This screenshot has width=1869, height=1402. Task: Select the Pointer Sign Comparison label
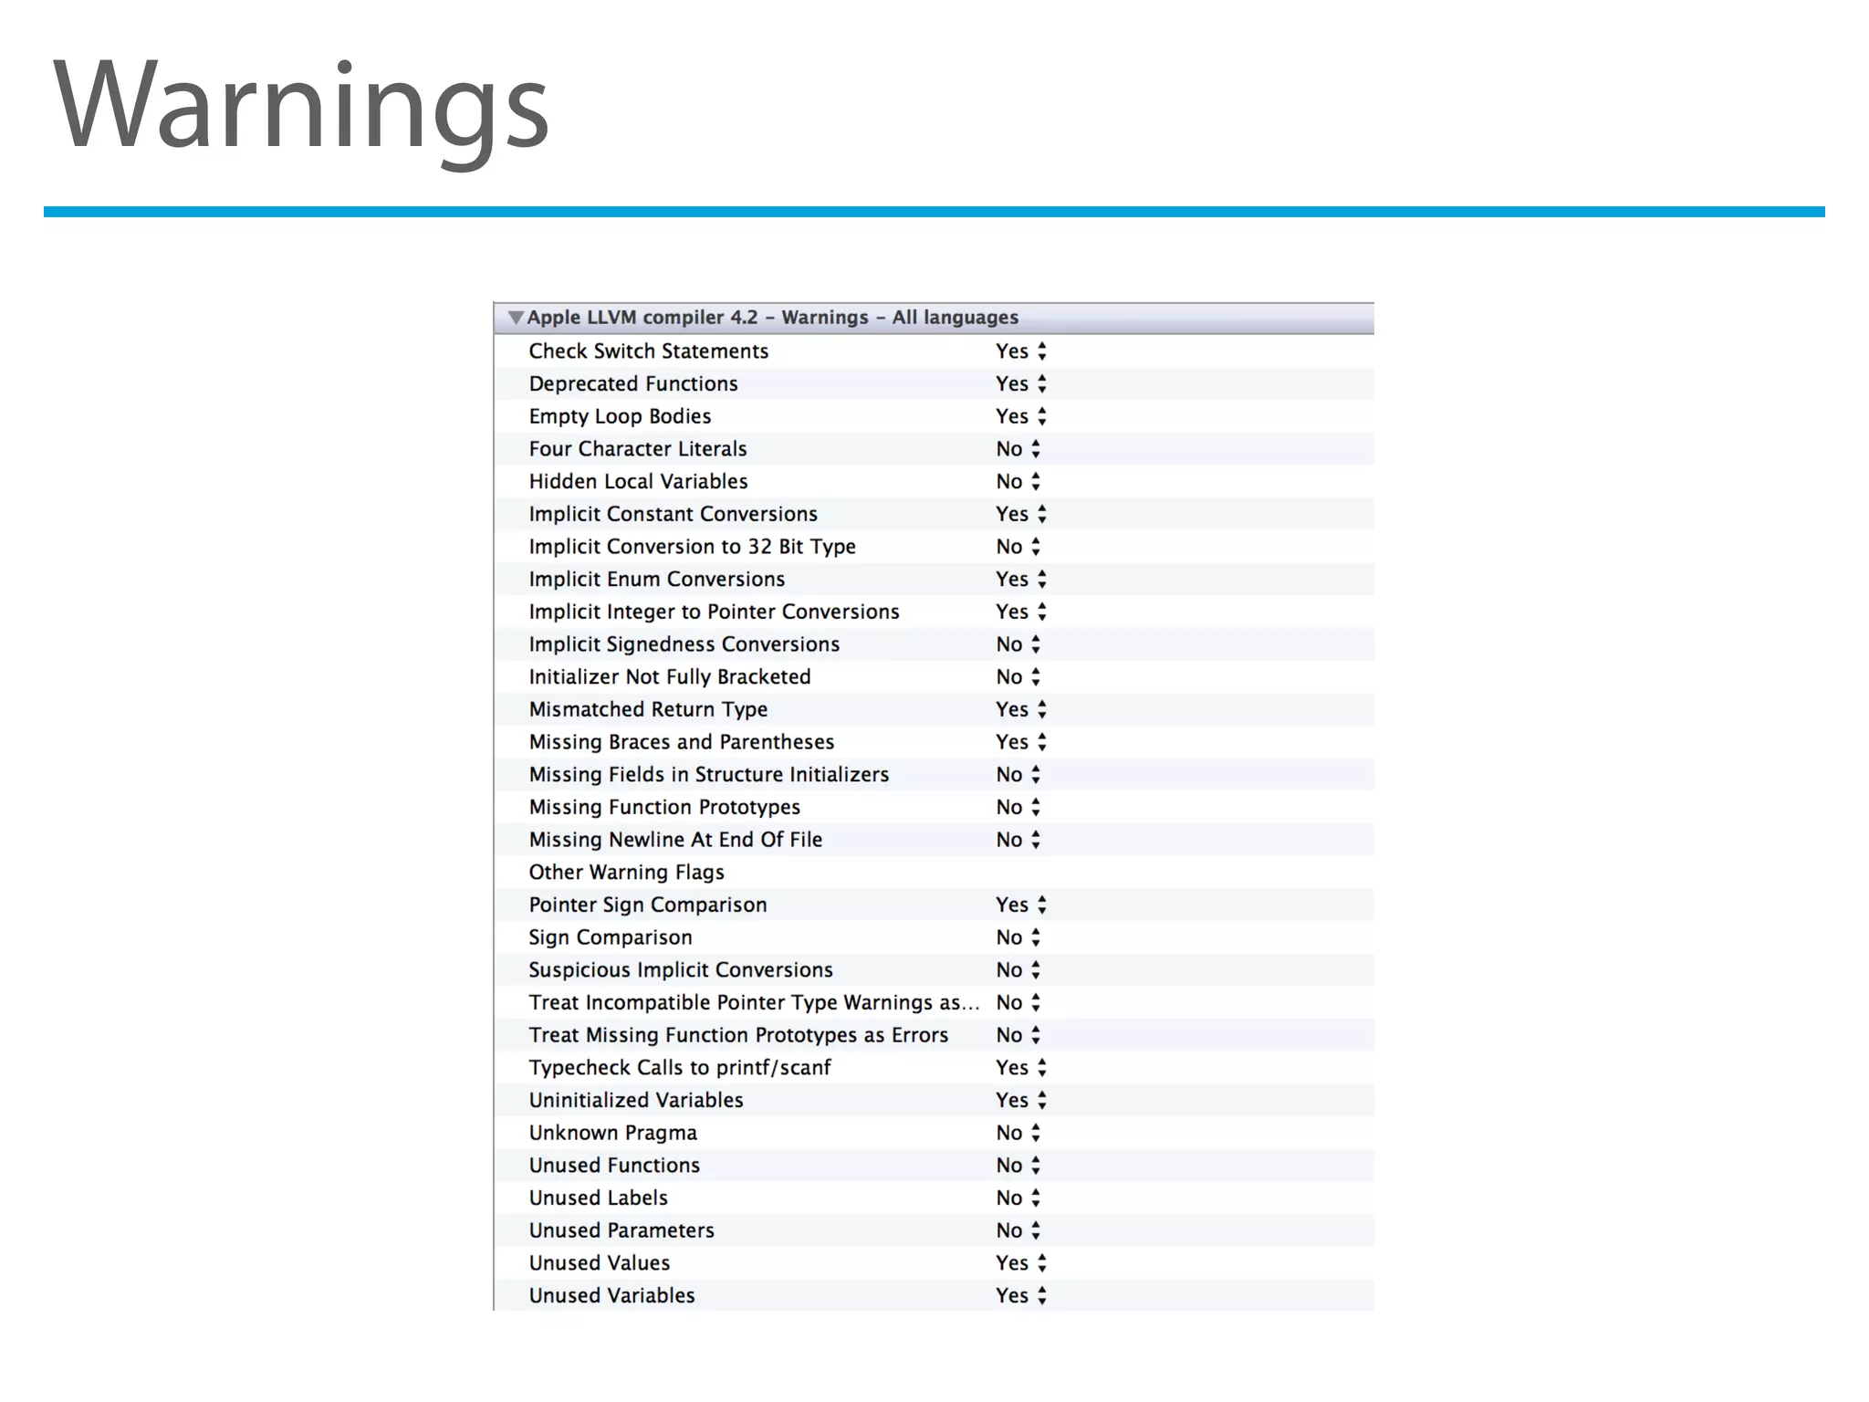648,905
